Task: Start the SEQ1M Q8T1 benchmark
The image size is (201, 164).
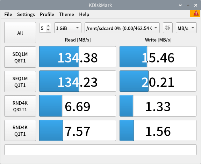Action: 20,57
